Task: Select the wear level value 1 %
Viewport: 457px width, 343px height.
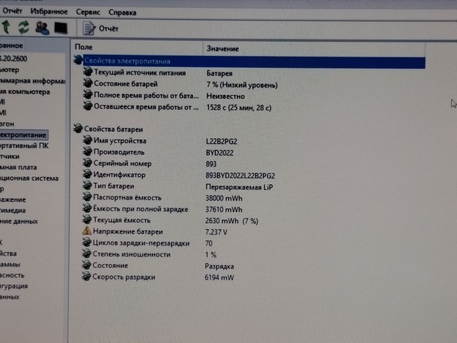Action: [x=211, y=255]
